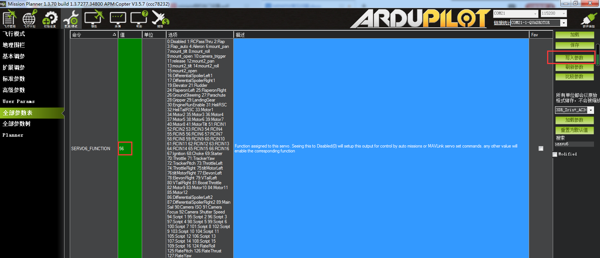
Task: Select 全部参数树 in the left sidebar
Action: (x=16, y=124)
